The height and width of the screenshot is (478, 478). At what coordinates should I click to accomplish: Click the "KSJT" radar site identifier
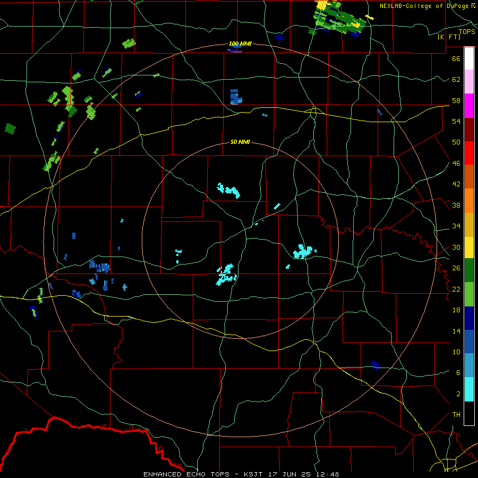tap(254, 474)
